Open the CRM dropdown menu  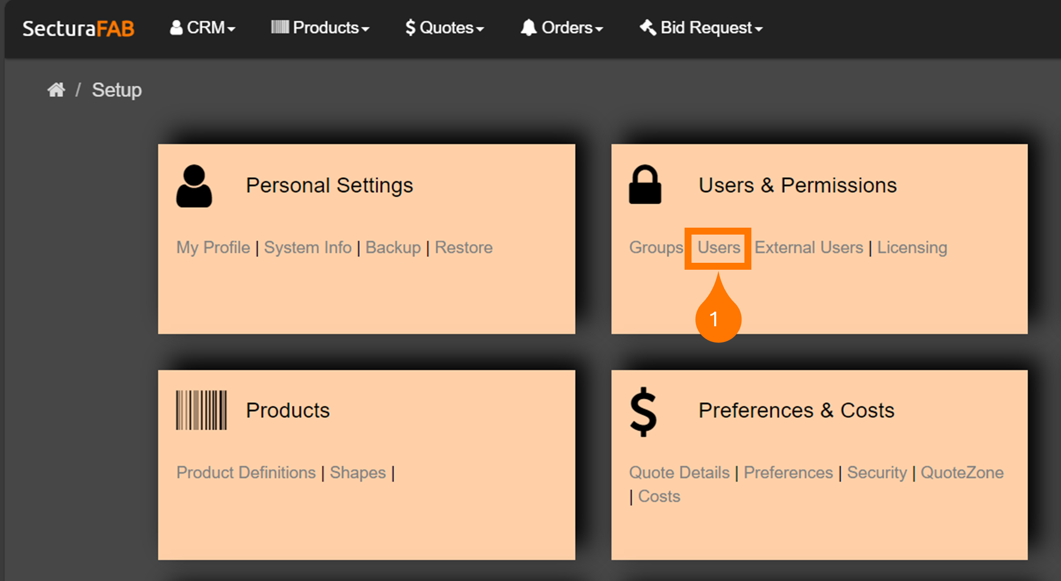tap(203, 28)
